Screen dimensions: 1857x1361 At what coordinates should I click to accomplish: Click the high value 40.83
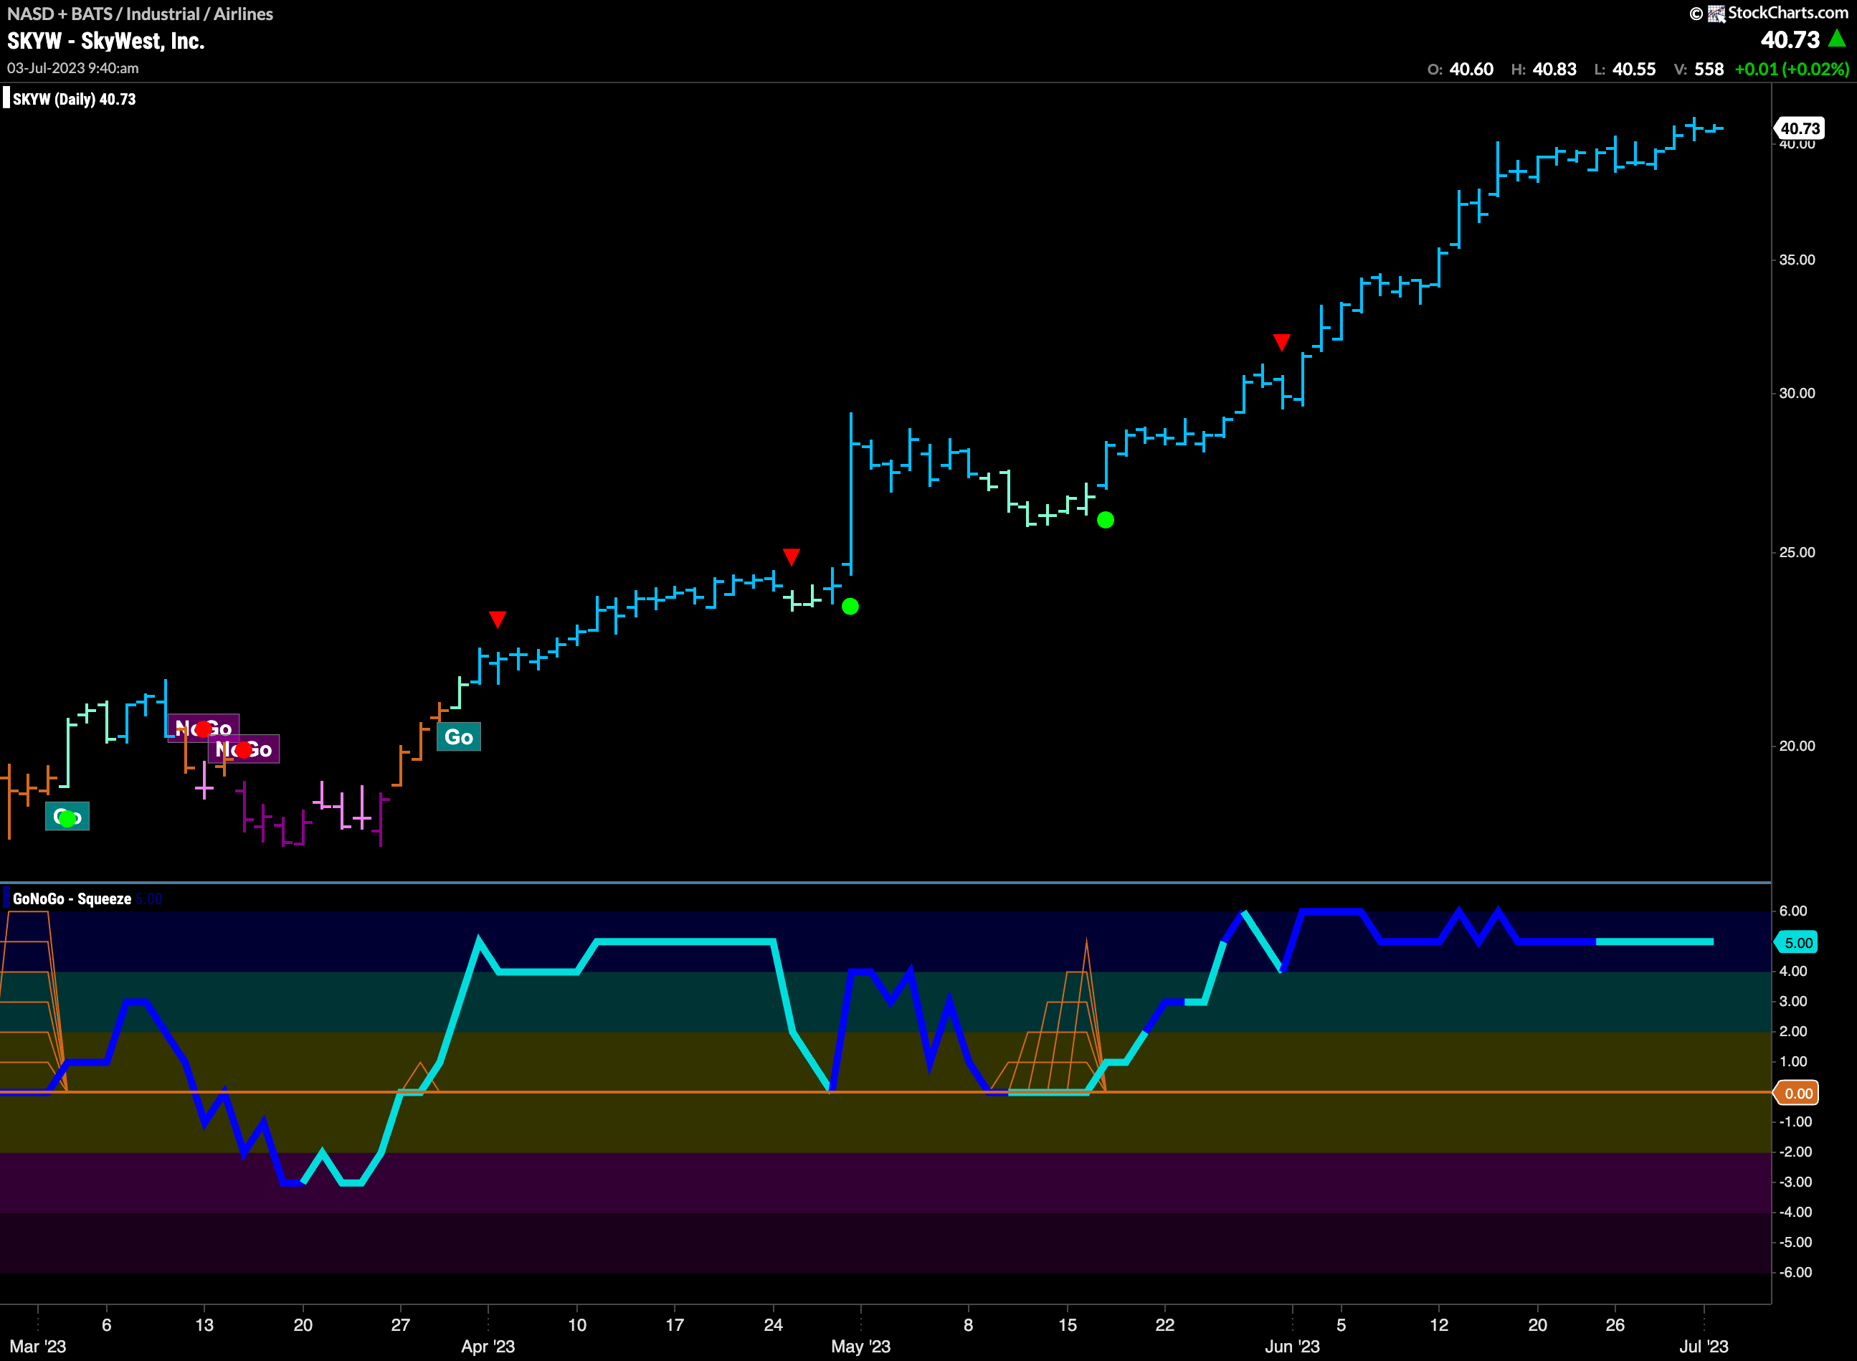(1554, 70)
